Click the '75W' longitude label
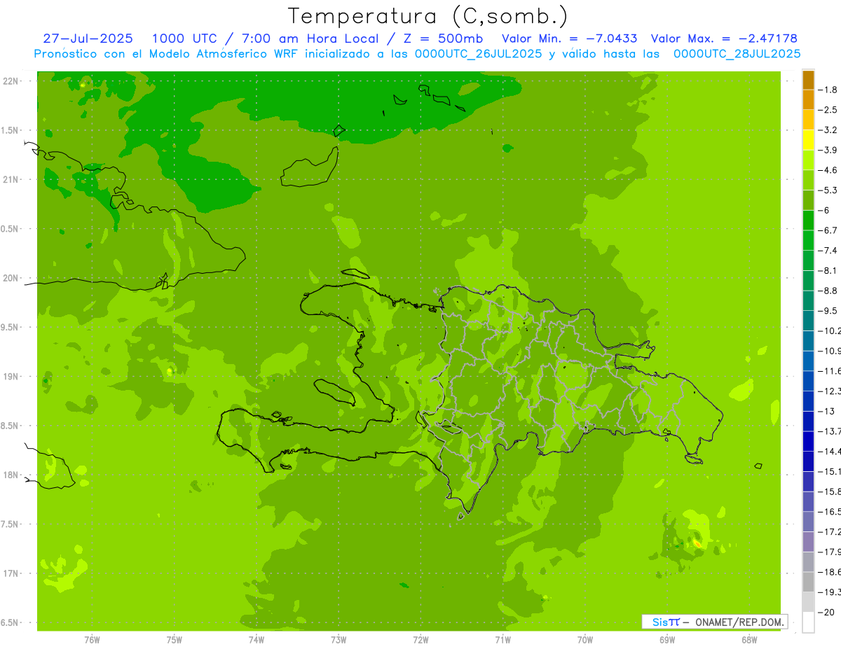This screenshot has width=841, height=649. click(x=175, y=640)
